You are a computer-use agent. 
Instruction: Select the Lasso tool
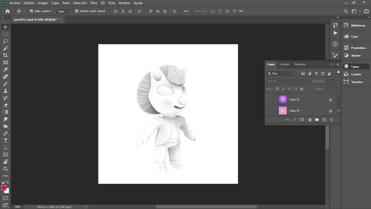pyautogui.click(x=5, y=41)
